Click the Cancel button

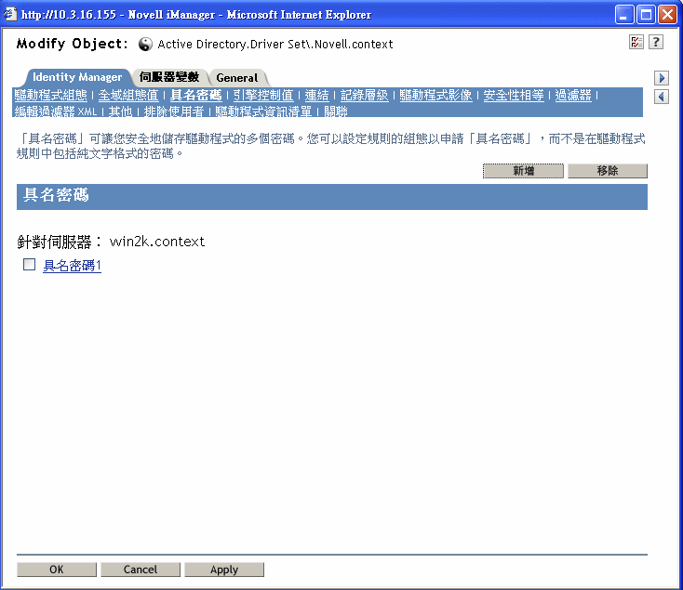[141, 570]
